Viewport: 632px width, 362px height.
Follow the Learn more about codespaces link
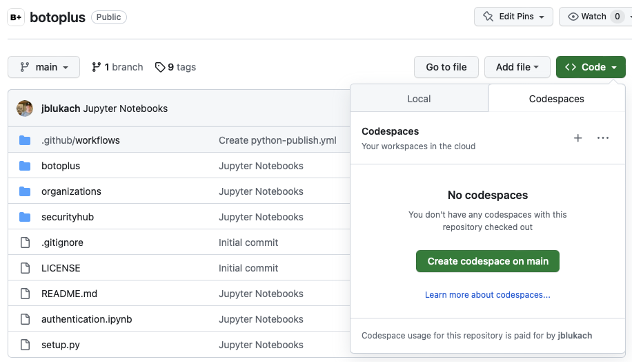[x=487, y=295]
